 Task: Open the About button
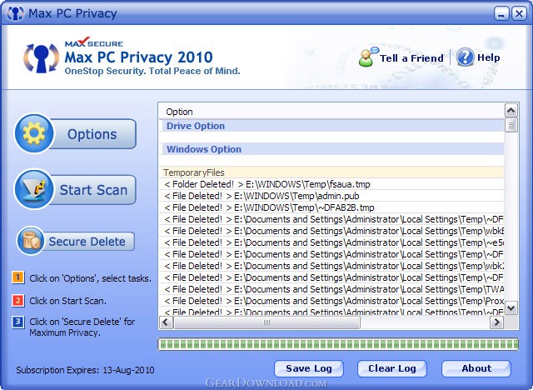coord(476,368)
